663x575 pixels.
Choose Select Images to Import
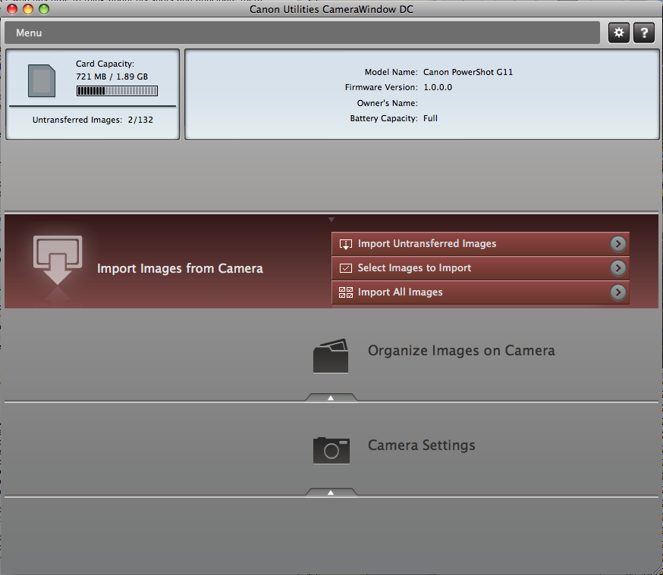pyautogui.click(x=414, y=268)
